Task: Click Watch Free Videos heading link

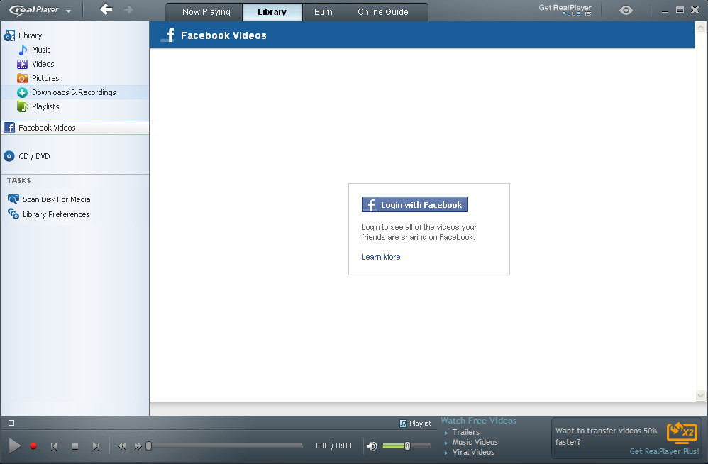Action: click(478, 421)
